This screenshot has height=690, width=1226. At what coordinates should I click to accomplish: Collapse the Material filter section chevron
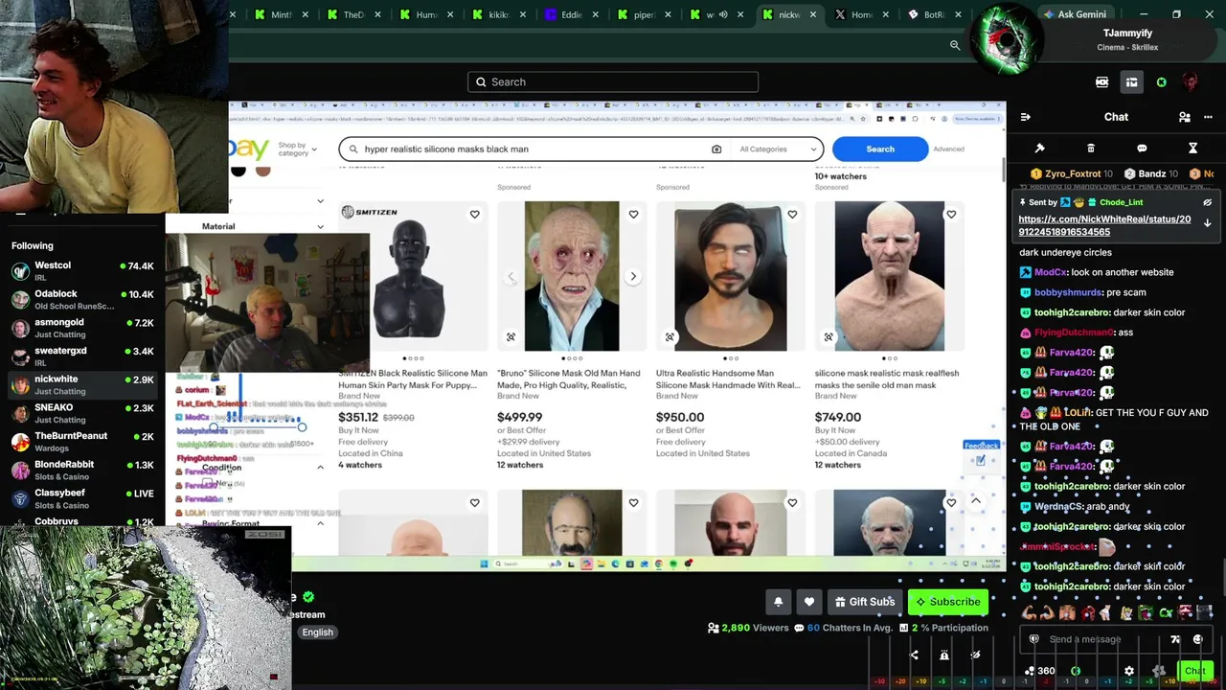pos(320,227)
